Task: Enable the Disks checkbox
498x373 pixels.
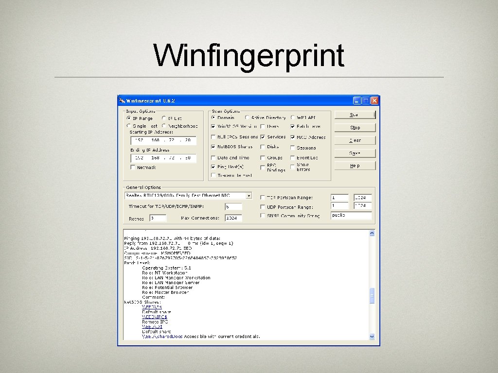Action: (x=263, y=147)
